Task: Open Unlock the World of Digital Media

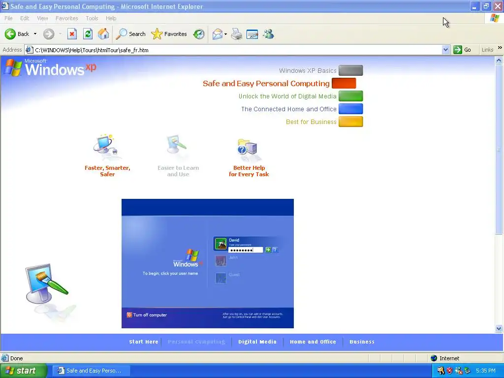Action: tap(287, 96)
